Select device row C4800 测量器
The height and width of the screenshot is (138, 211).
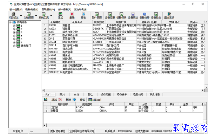pyautogui.click(x=123, y=25)
